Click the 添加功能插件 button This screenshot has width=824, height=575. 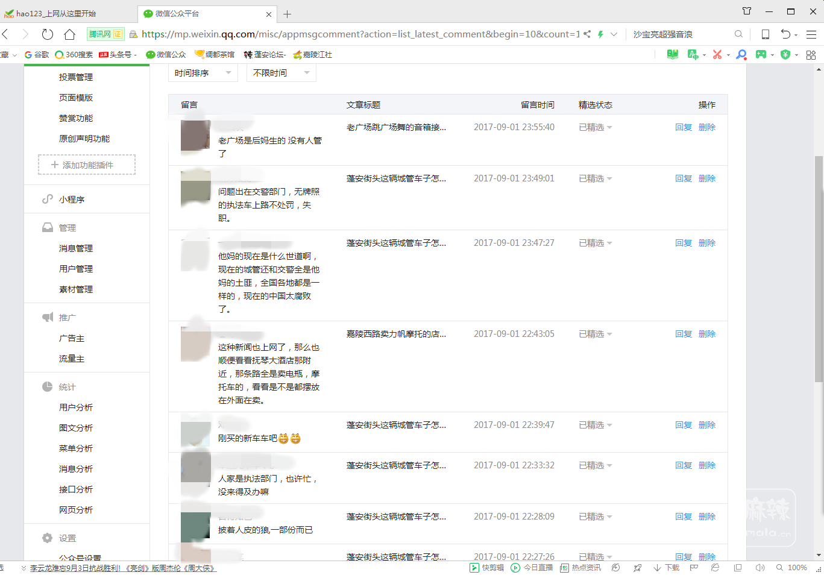tap(87, 165)
